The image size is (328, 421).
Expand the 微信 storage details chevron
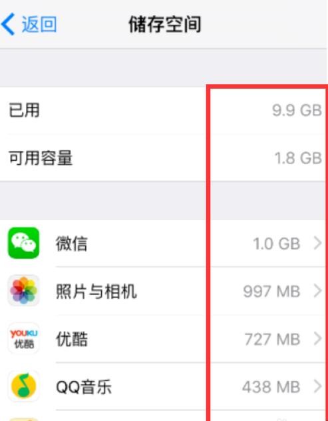pyautogui.click(x=317, y=244)
